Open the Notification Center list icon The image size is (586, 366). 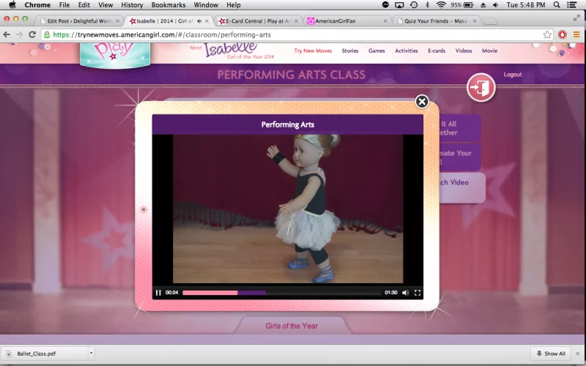[571, 5]
